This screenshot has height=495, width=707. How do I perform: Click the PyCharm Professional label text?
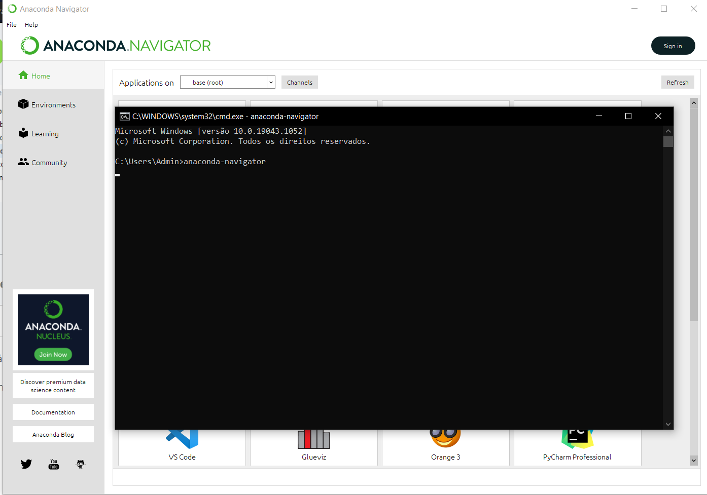pos(577,457)
